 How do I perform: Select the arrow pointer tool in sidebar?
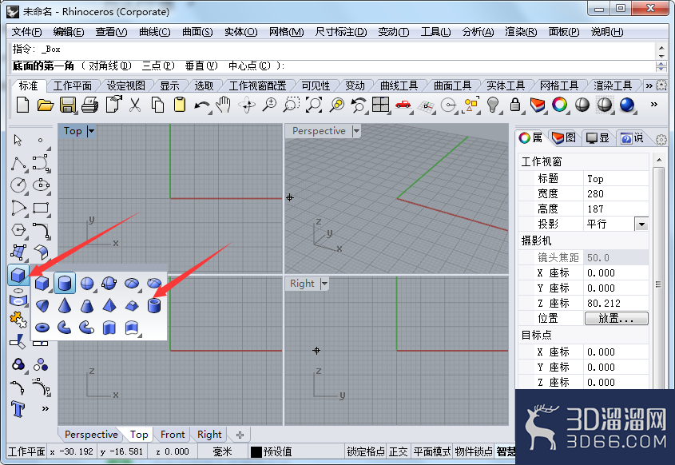tap(18, 140)
